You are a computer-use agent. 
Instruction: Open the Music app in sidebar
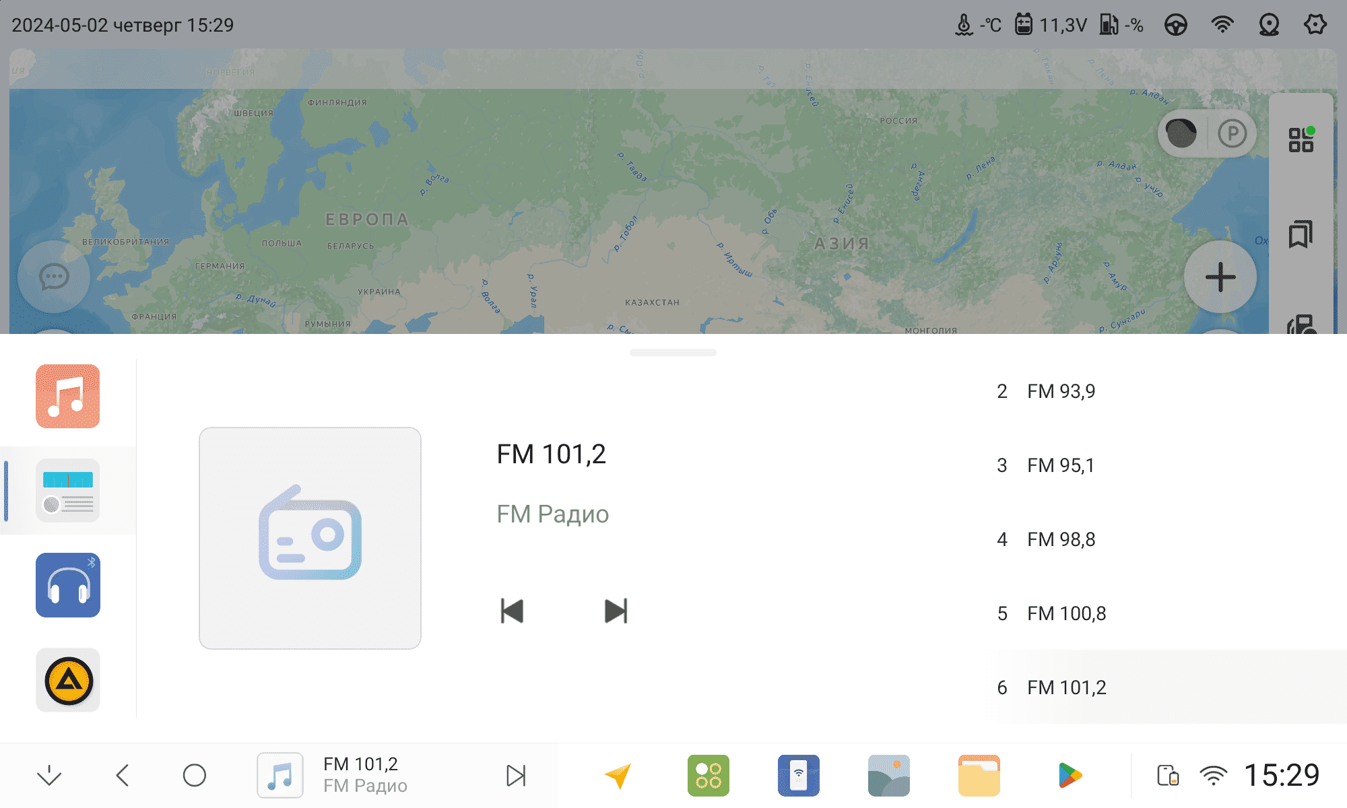click(x=67, y=396)
